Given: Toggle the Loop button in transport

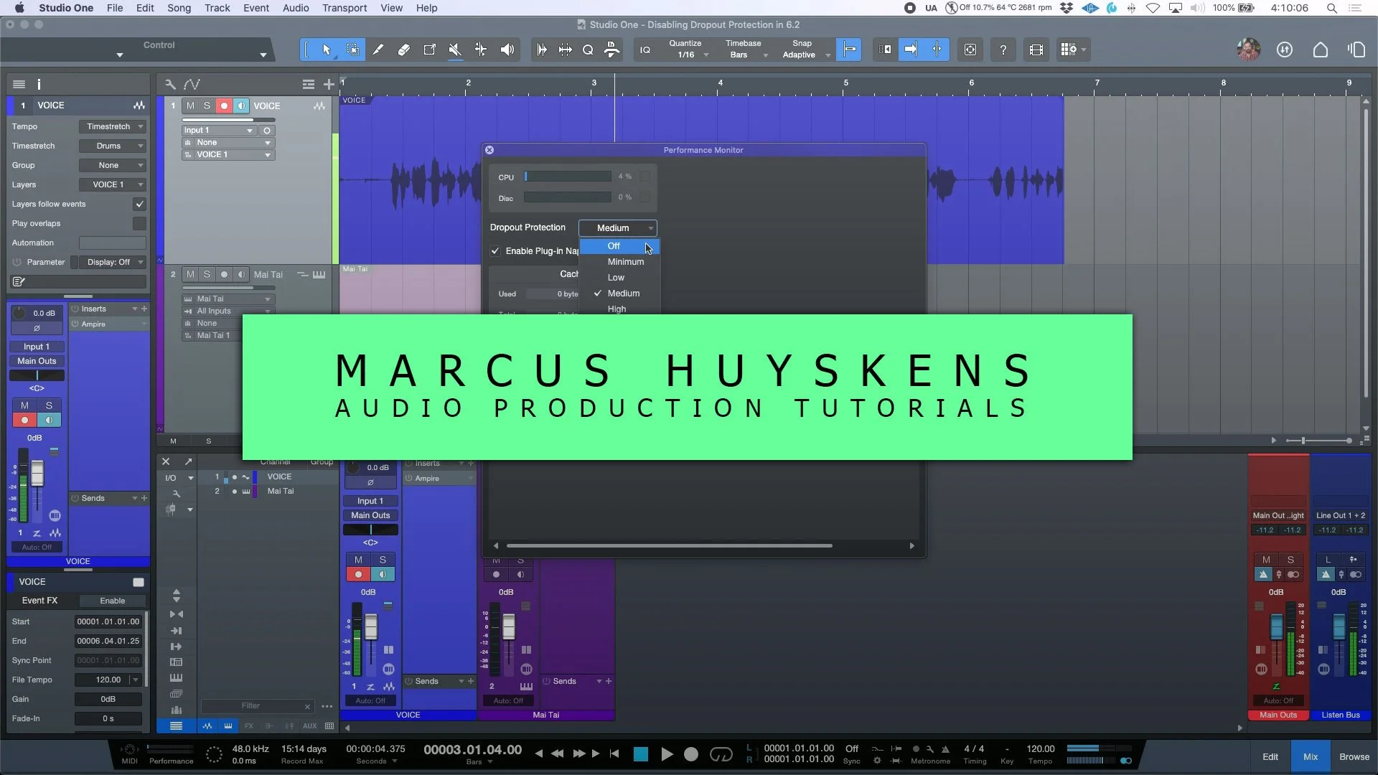Looking at the screenshot, I should click(x=721, y=753).
